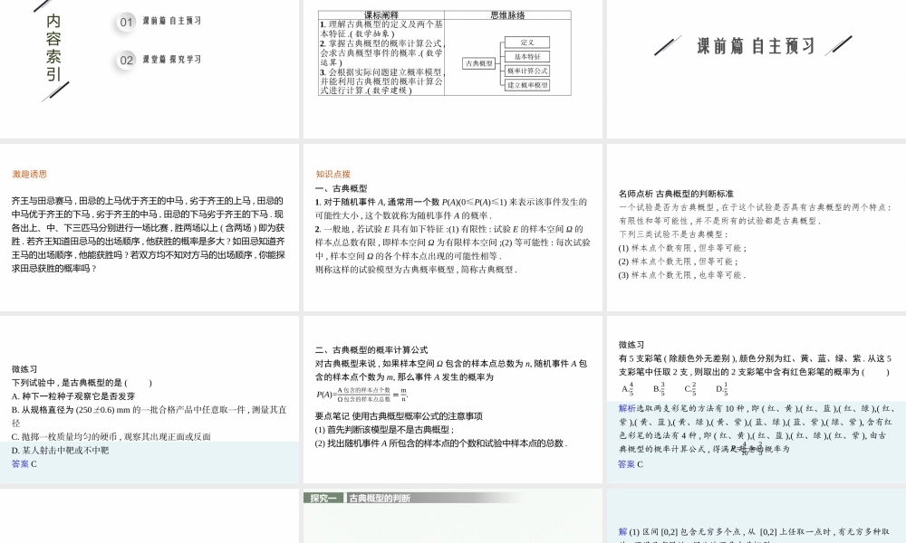Select the 基本特征 flowchart node
Screen dimensions: 906x543
pos(526,57)
